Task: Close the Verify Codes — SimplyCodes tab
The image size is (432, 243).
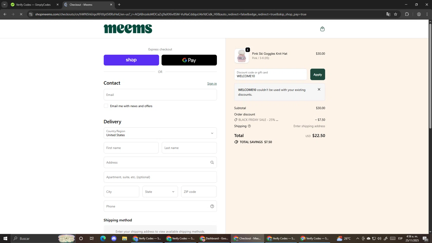Action: [57, 5]
